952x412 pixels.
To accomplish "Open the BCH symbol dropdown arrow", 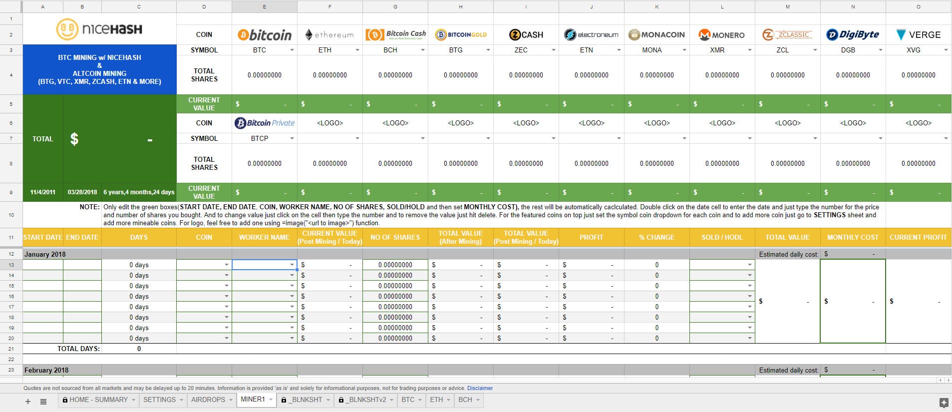I will (423, 50).
